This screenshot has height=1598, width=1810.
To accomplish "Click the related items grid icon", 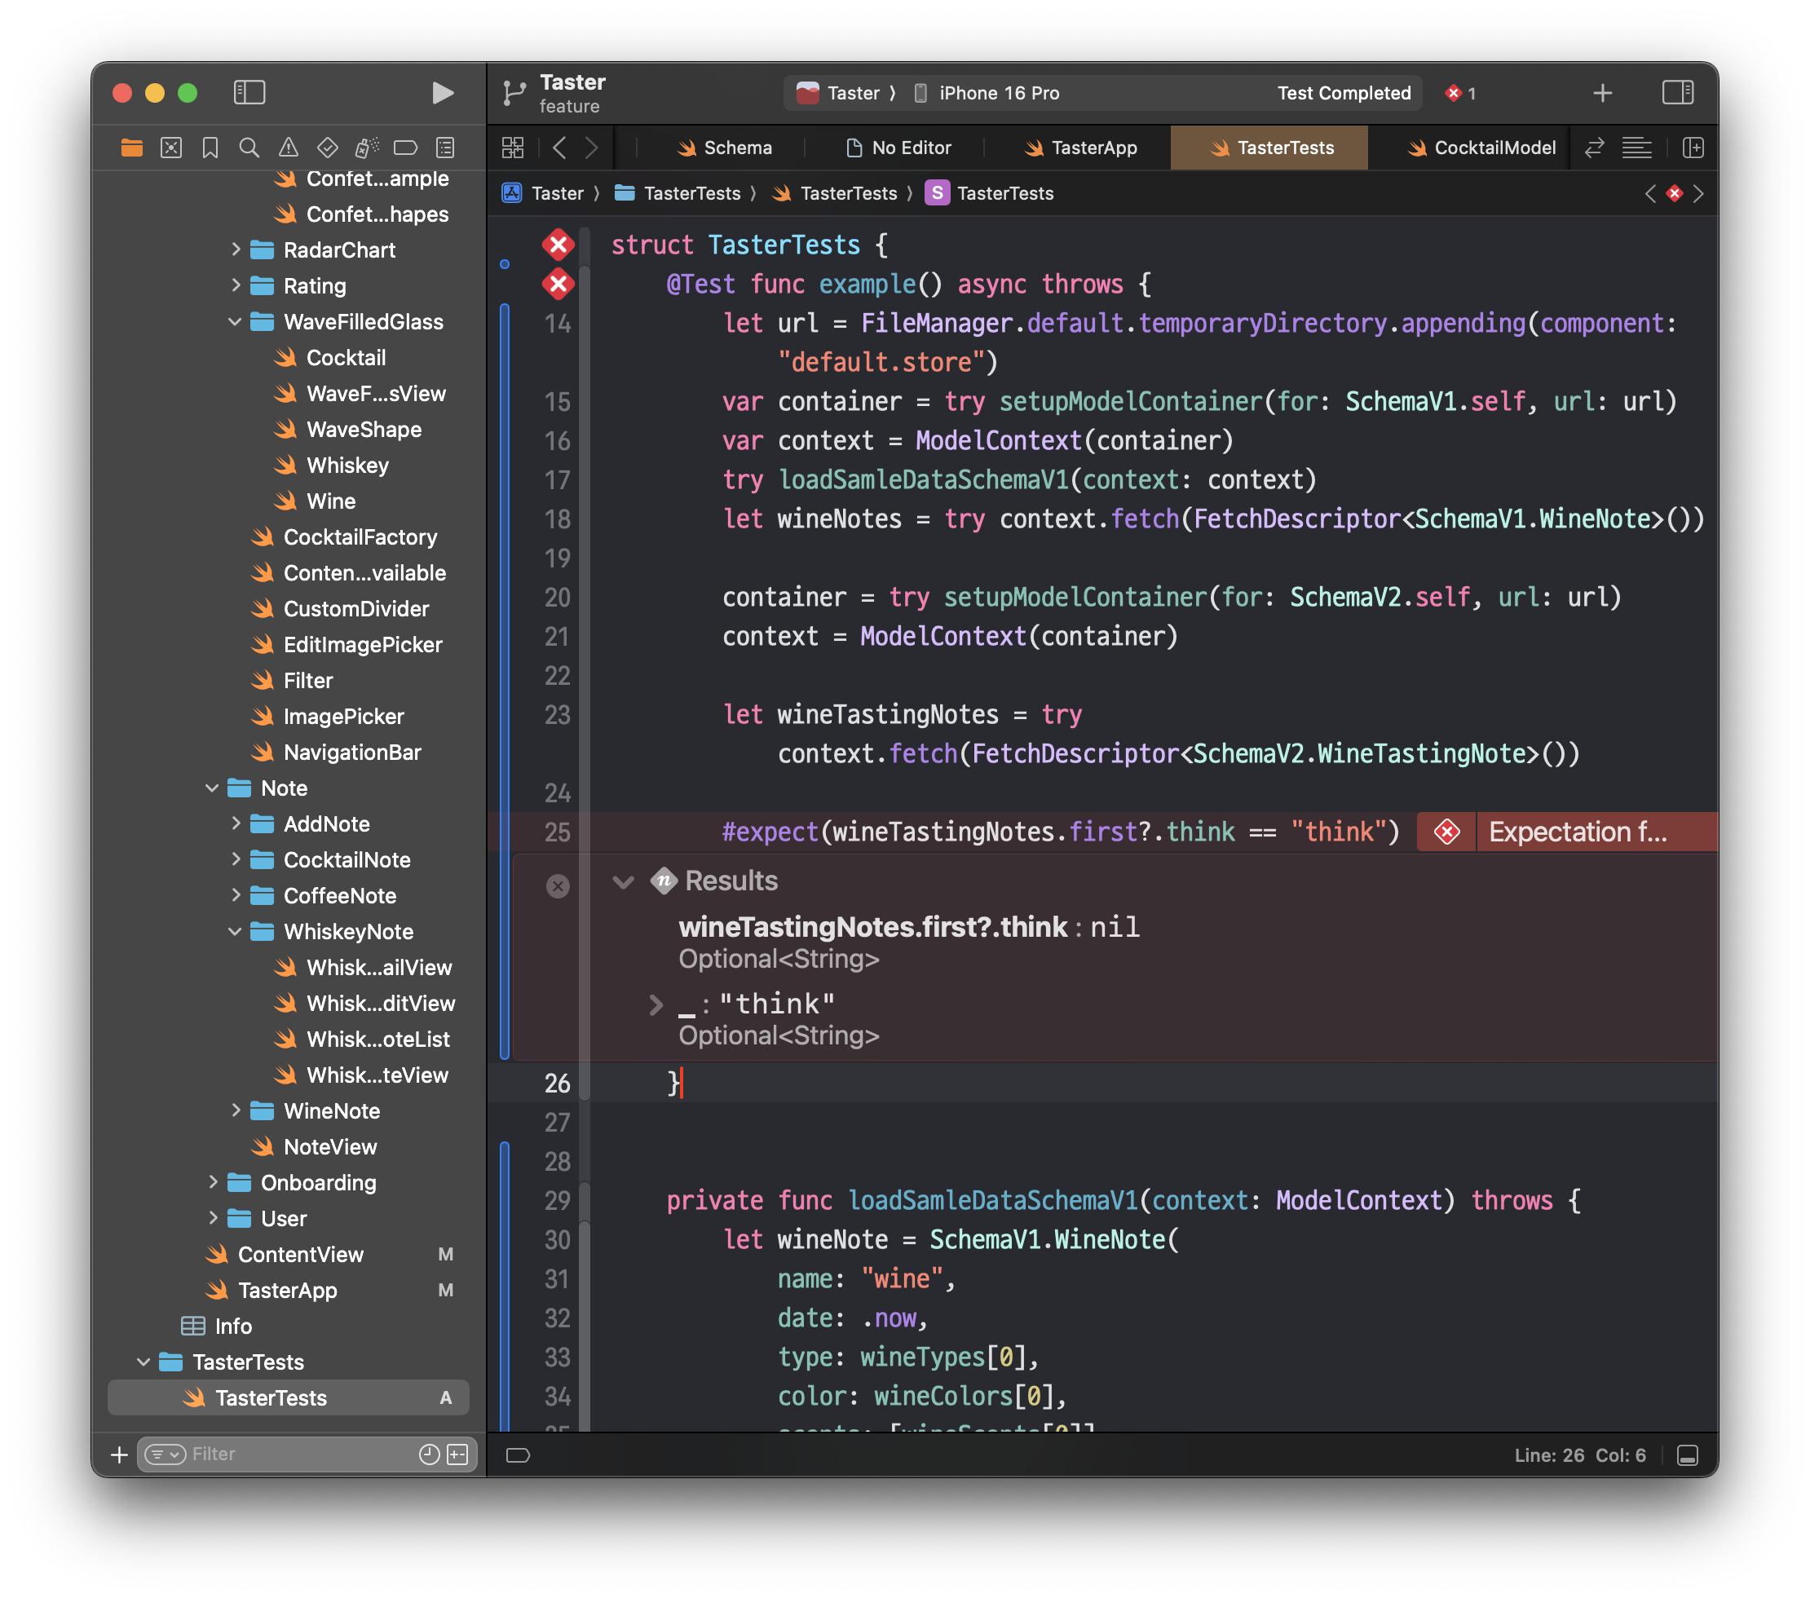I will pos(513,148).
